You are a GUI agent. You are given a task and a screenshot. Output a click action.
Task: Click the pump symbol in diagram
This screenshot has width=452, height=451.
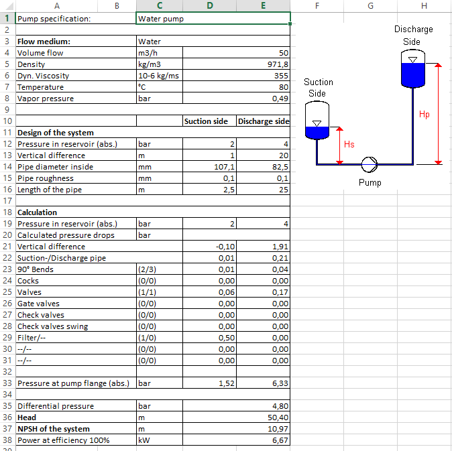point(370,164)
